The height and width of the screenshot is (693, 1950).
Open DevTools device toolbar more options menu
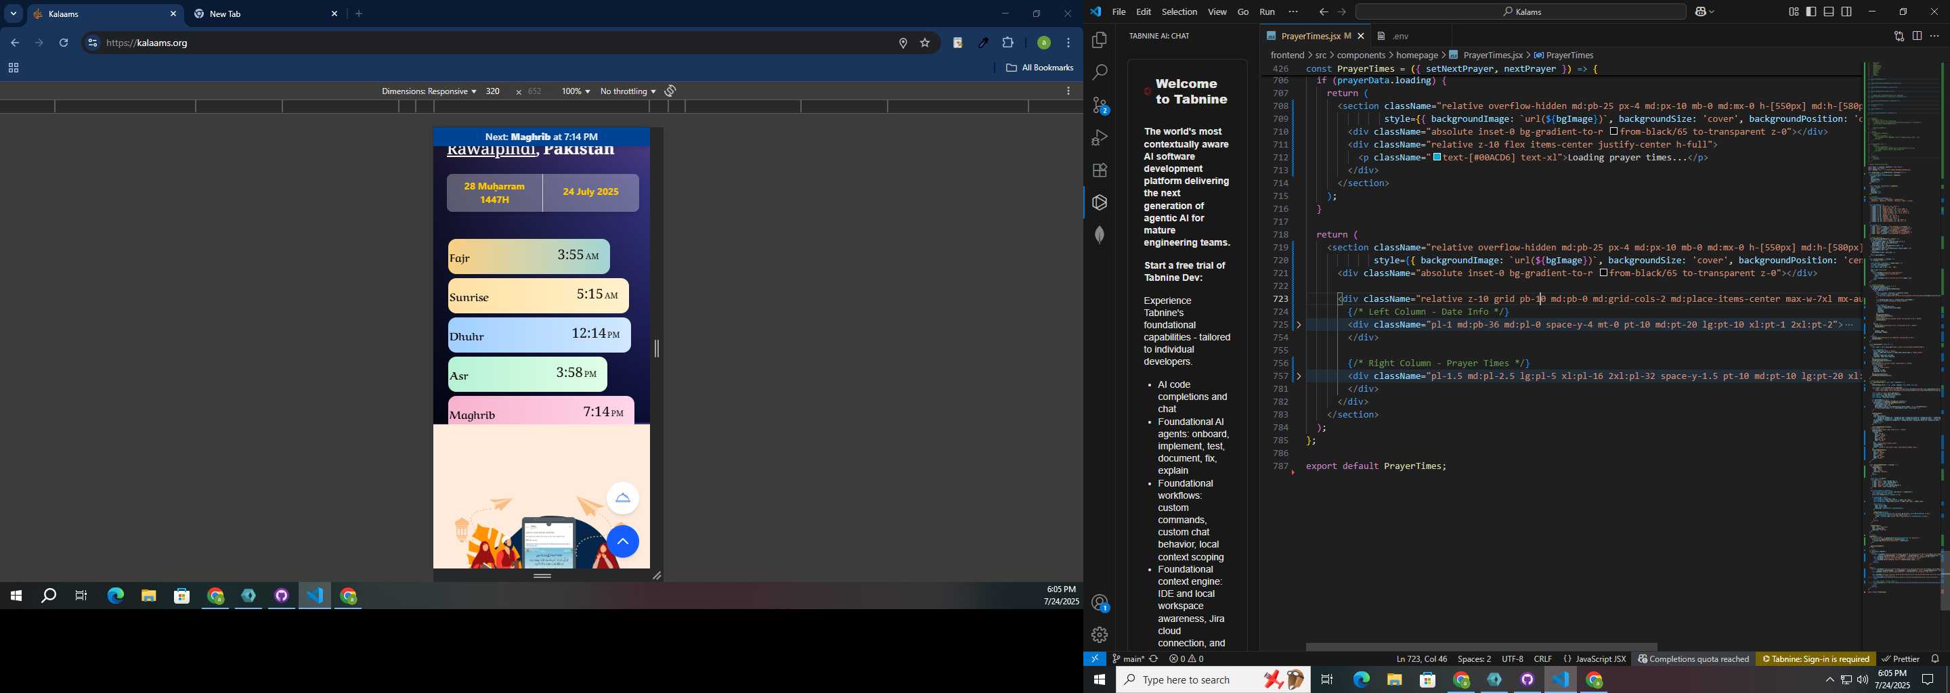click(1068, 91)
